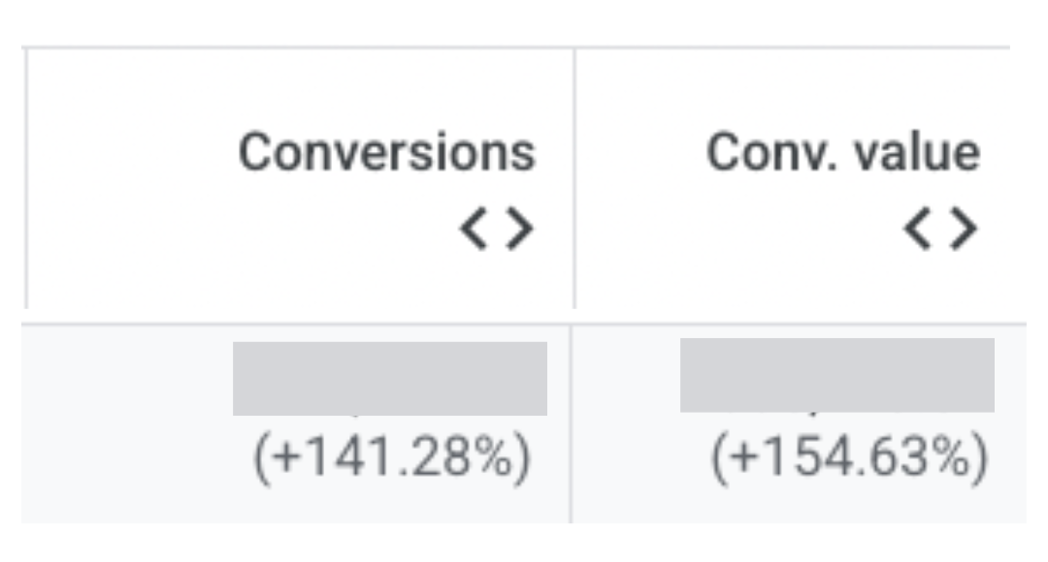Click the expand arrows icon under Conv. value
Screen dimensions: 1048x562
click(940, 230)
